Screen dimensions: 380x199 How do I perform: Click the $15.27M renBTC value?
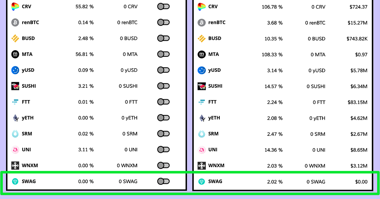(358, 23)
